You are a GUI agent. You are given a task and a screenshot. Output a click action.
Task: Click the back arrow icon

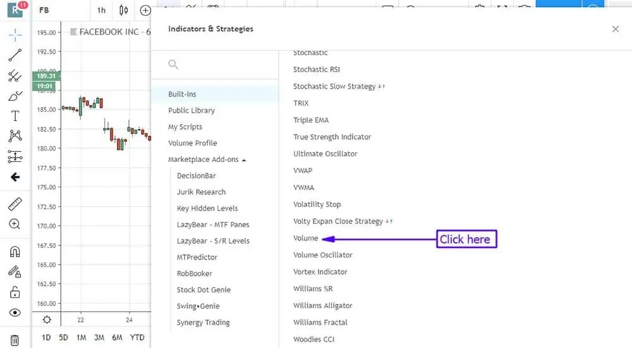[15, 177]
